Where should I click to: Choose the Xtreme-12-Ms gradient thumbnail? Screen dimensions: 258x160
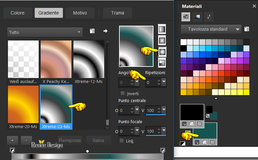[x=89, y=59]
